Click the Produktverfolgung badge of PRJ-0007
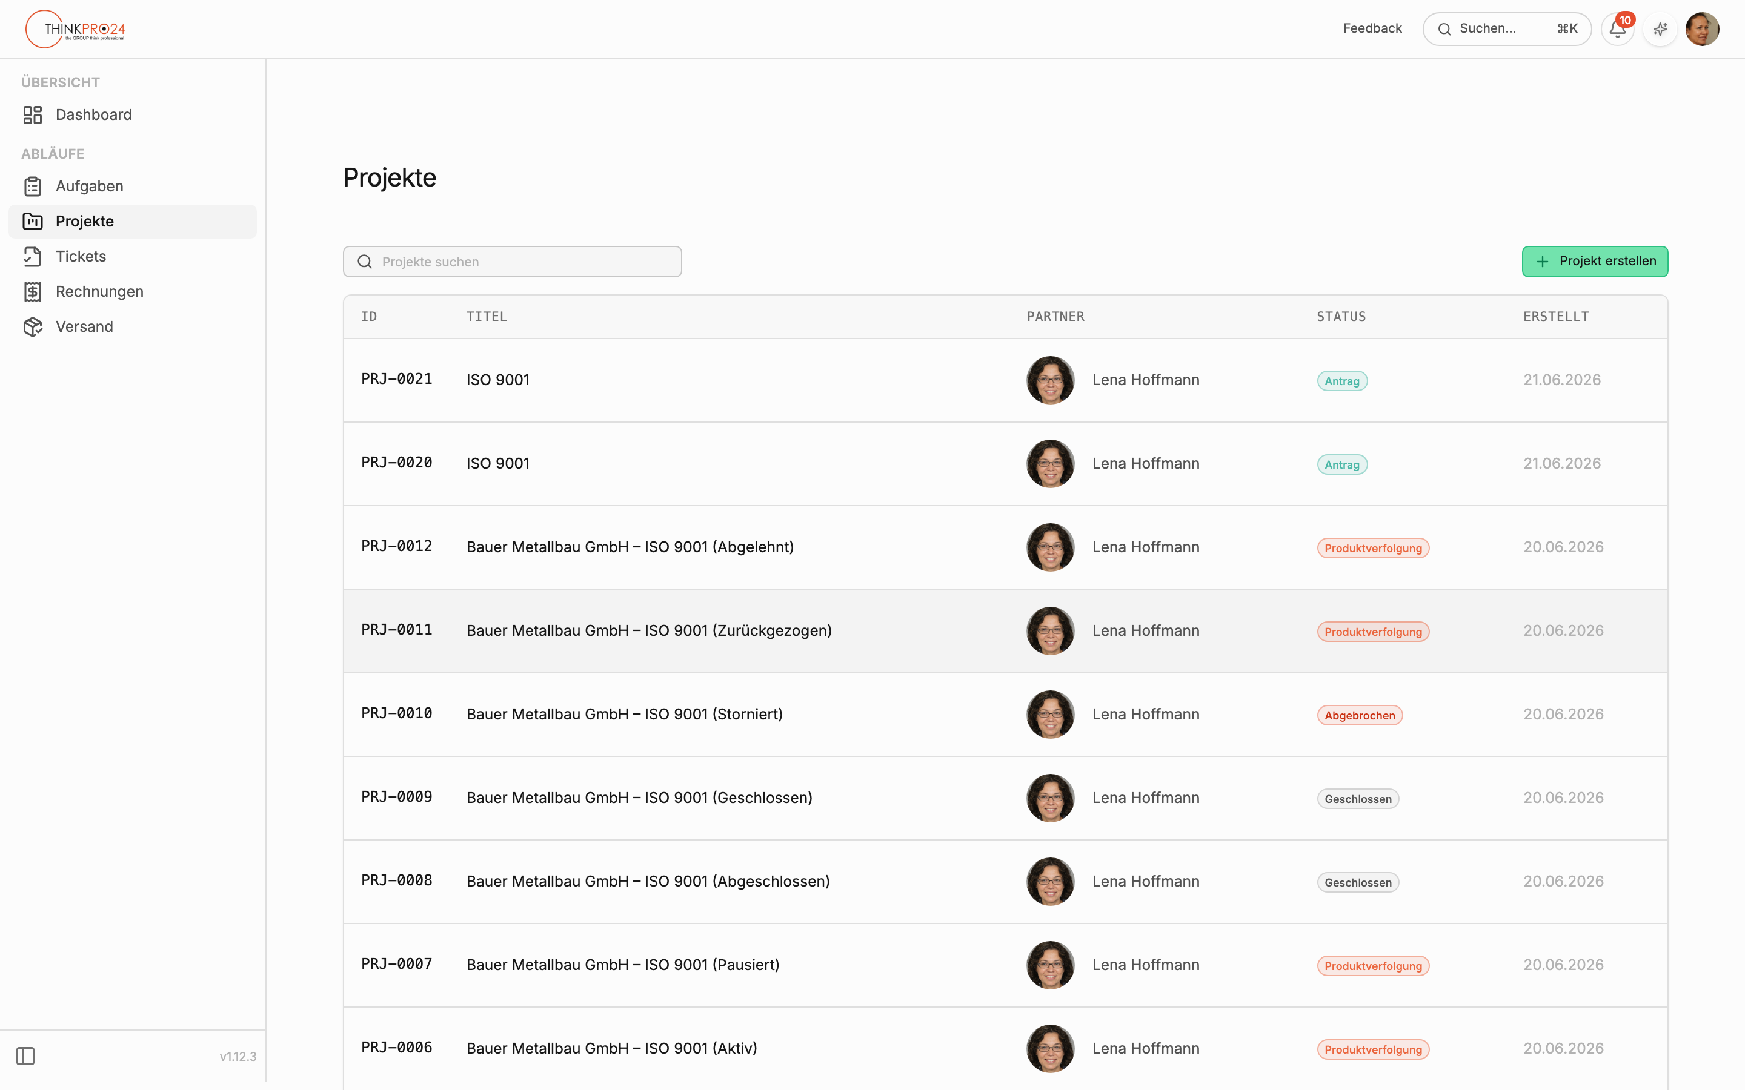 point(1373,966)
